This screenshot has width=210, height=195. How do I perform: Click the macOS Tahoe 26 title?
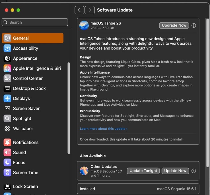click(x=106, y=23)
